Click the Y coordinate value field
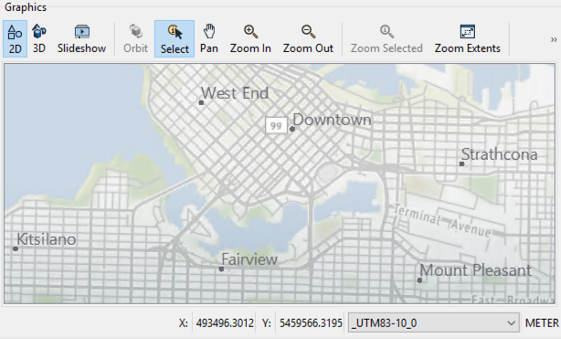 311,323
